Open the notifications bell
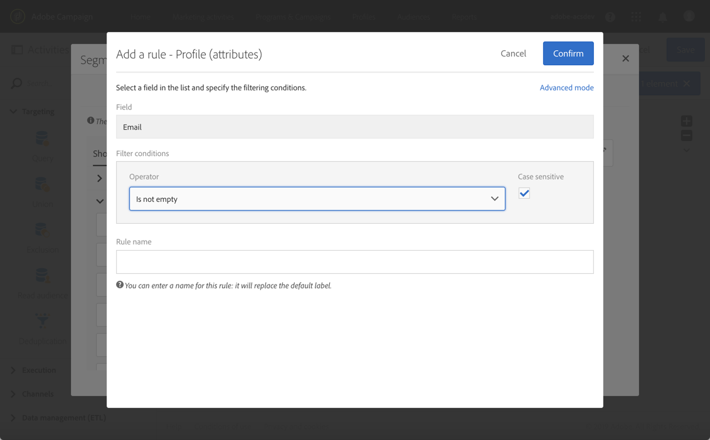 pos(662,17)
